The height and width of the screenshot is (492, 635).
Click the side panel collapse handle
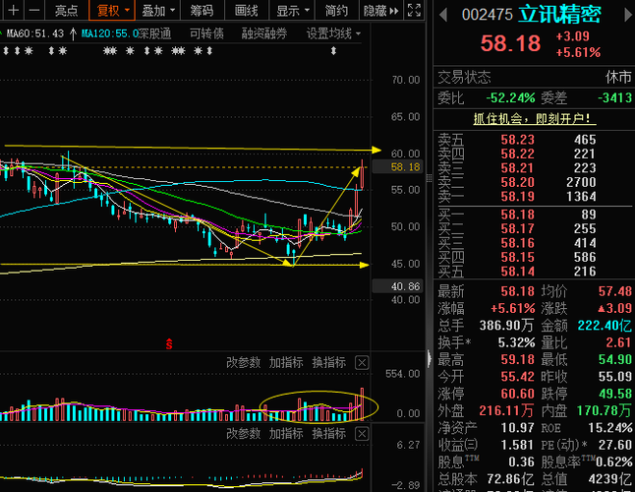tap(430, 358)
